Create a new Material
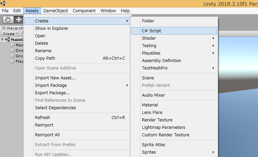This screenshot has height=157, width=258. [x=174, y=105]
